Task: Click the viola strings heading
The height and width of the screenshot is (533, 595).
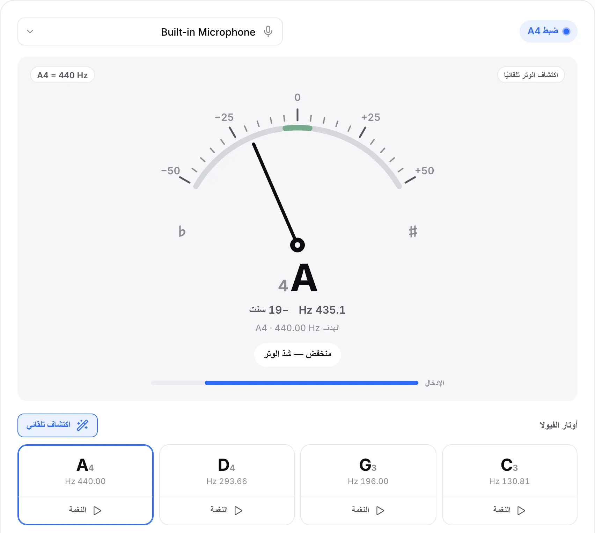Action: [559, 425]
